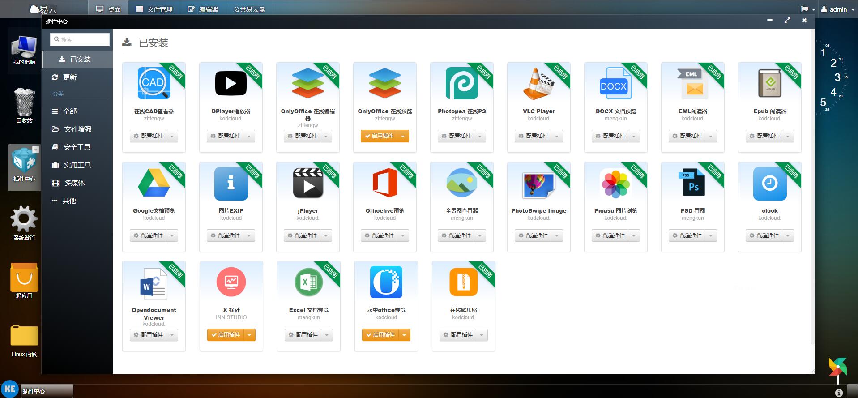
Task: Open the admin user menu
Action: 837,9
